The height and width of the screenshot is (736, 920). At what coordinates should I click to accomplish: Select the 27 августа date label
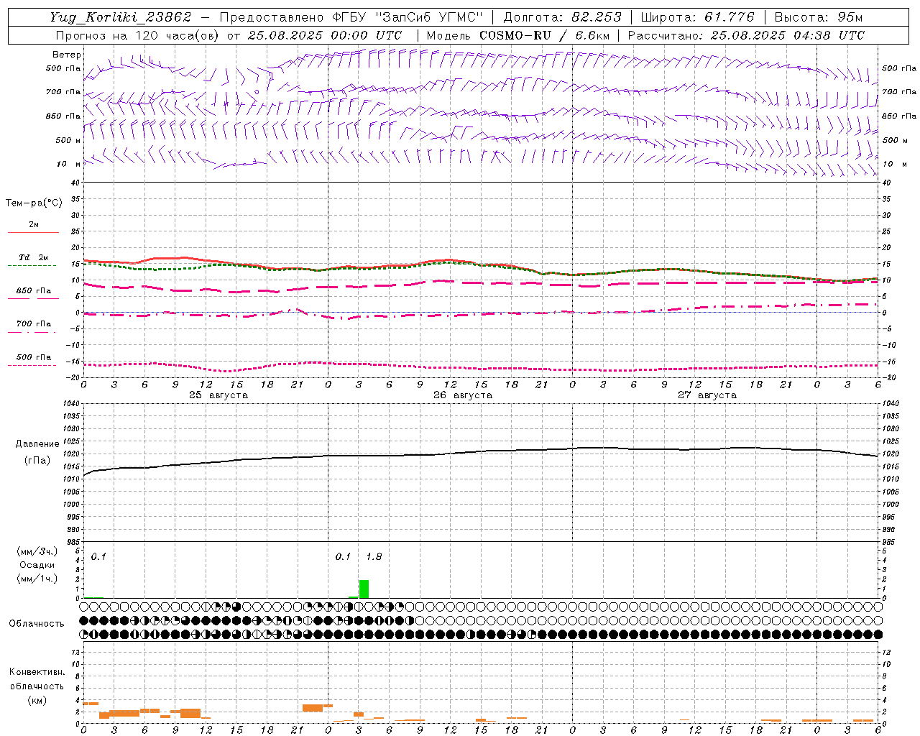point(707,395)
